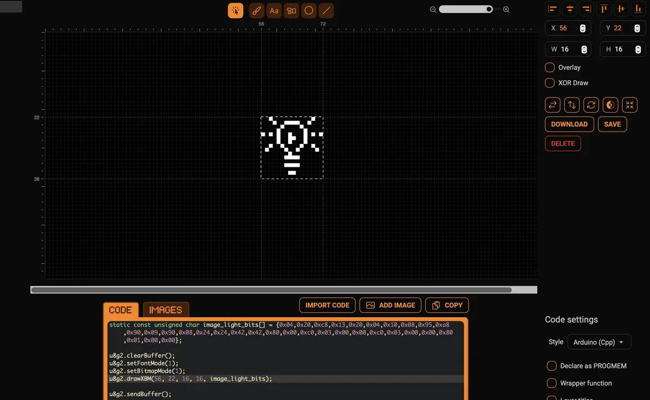Select the circle tool
650x400 pixels.
309,10
